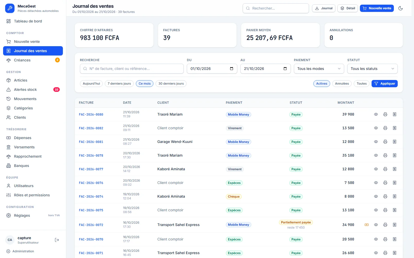Viewport: 414px width, 258px height.
Task: Click MecaGest wrench logo
Action: point(10,8)
